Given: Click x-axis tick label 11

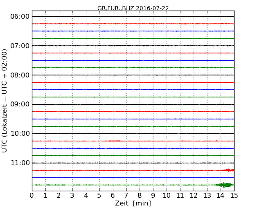Looking at the screenshot, I should pyautogui.click(x=180, y=196).
